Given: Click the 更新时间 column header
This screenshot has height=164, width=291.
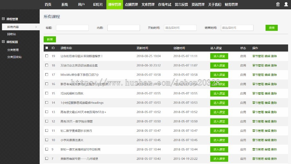Looking at the screenshot, I should [x=142, y=48].
